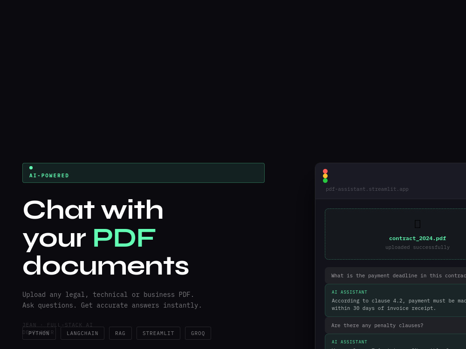Click the payment deadline question message
466x349 pixels.
pyautogui.click(x=395, y=275)
